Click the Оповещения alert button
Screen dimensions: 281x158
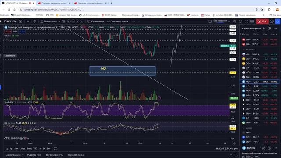pyautogui.click(x=96, y=22)
